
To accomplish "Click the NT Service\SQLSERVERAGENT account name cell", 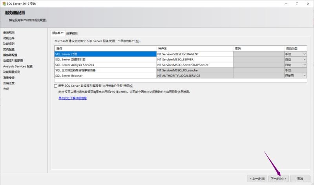I will [x=194, y=54].
